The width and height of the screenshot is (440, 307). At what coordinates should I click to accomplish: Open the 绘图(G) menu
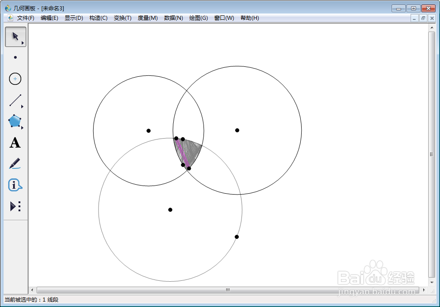[199, 18]
